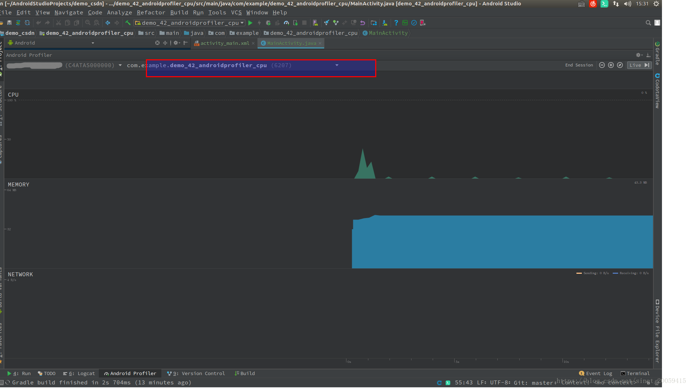Click the Profile app gauge icon
The height and width of the screenshot is (388, 690).
click(x=286, y=23)
